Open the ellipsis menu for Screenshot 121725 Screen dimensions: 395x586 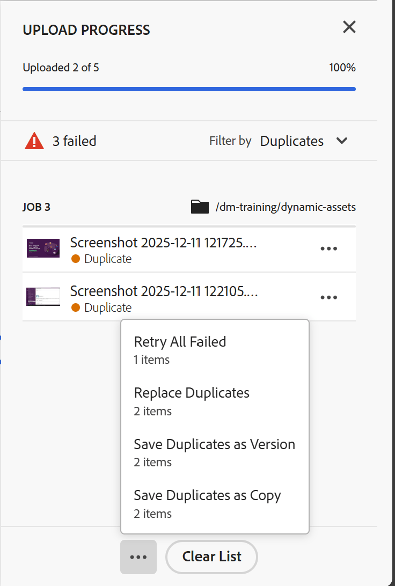tap(328, 248)
